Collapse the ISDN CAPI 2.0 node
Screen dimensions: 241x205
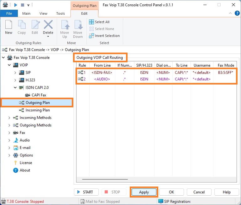coord(15,88)
